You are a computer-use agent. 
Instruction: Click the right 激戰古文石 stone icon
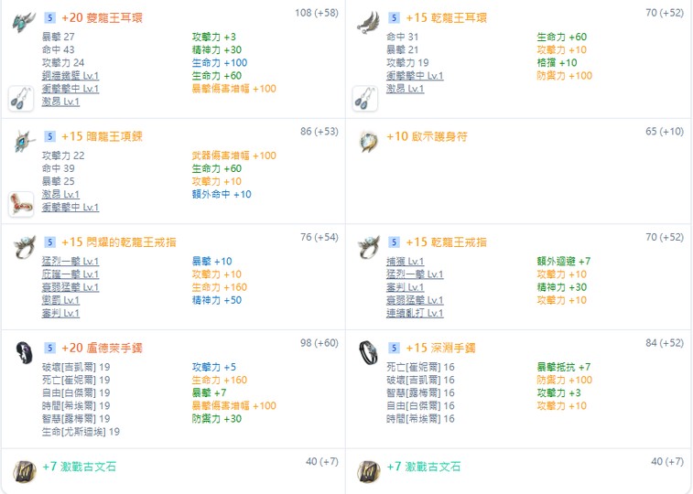pyautogui.click(x=369, y=471)
